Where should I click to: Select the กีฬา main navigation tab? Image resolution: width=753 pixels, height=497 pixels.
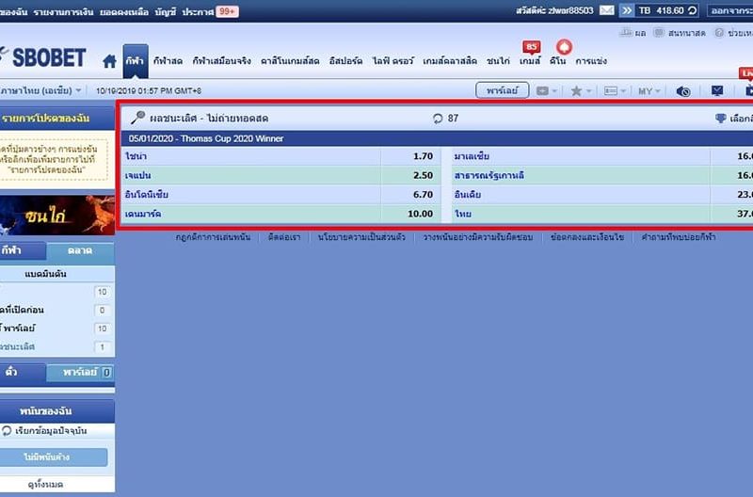coord(135,61)
